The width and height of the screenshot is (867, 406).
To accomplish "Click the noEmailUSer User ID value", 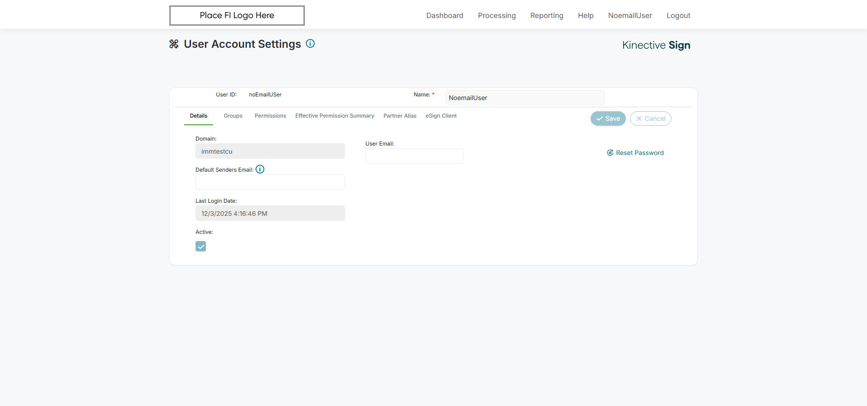I will [x=265, y=95].
